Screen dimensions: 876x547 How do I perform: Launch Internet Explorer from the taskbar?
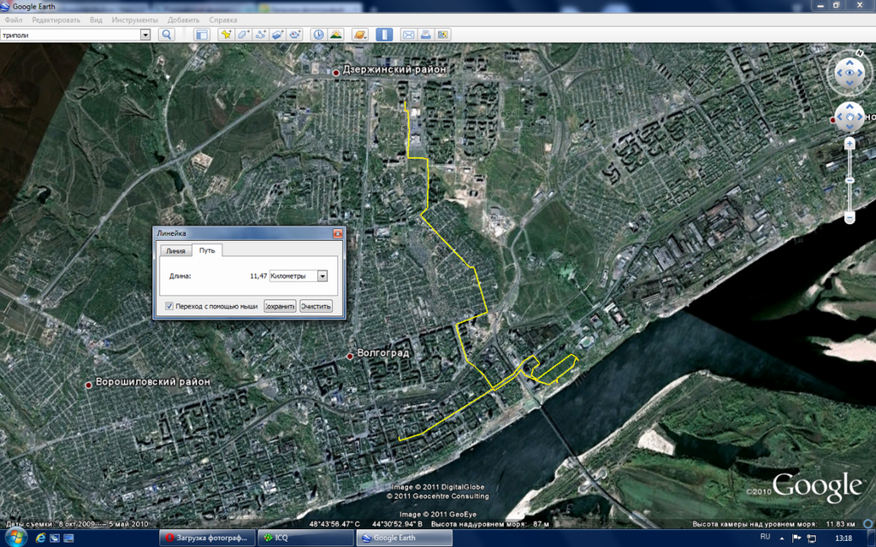click(x=40, y=538)
